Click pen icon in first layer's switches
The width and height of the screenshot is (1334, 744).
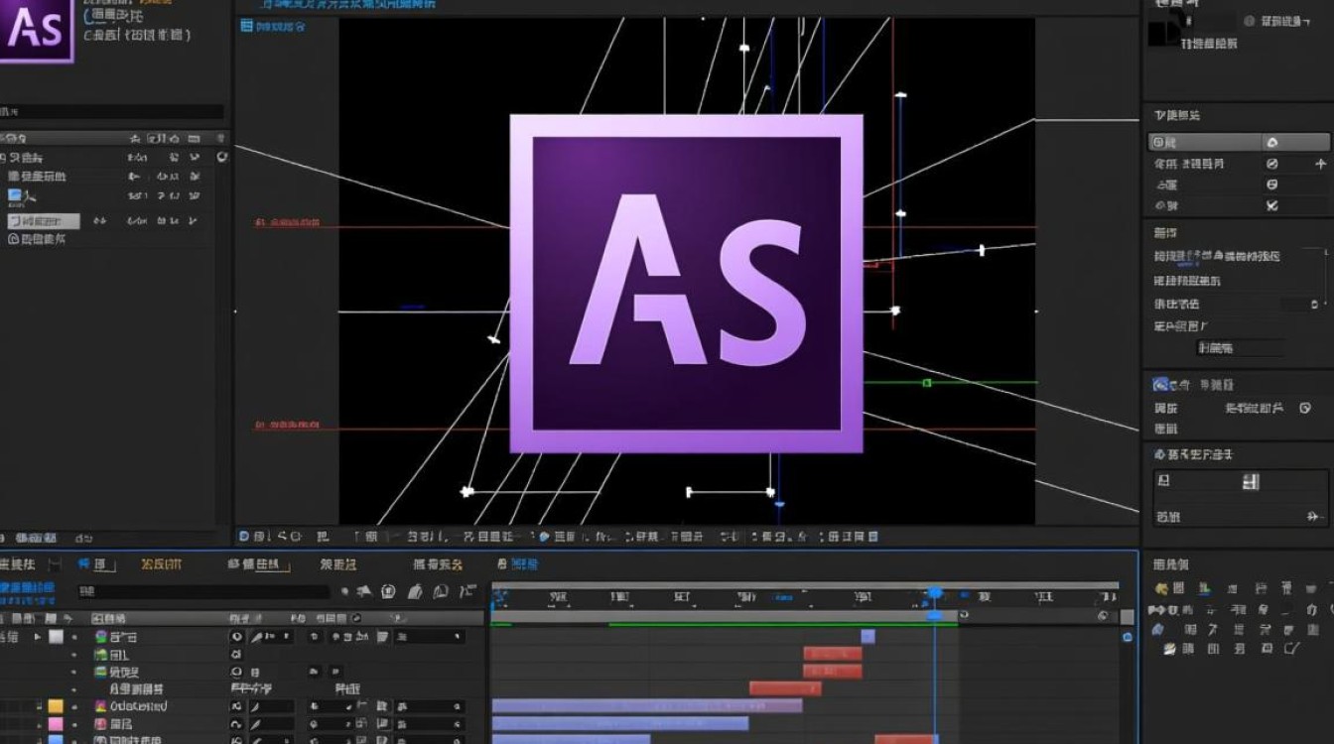click(x=257, y=637)
